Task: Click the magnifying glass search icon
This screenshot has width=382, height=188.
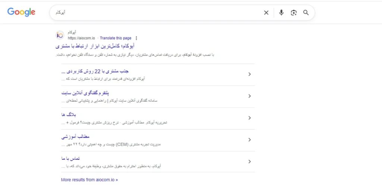Action: [x=306, y=13]
